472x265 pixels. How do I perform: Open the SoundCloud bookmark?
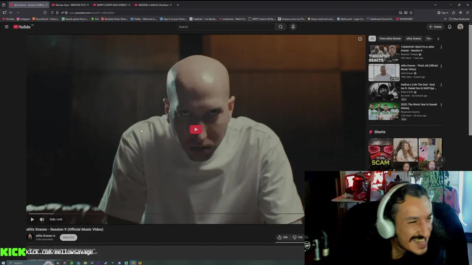pyautogui.click(x=46, y=19)
